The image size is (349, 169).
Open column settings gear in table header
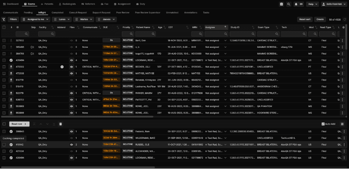(x=343, y=27)
